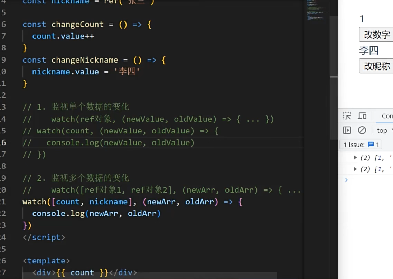The image size is (393, 279).
Task: Open the DevTools sidebar panel icon
Action: point(347,130)
